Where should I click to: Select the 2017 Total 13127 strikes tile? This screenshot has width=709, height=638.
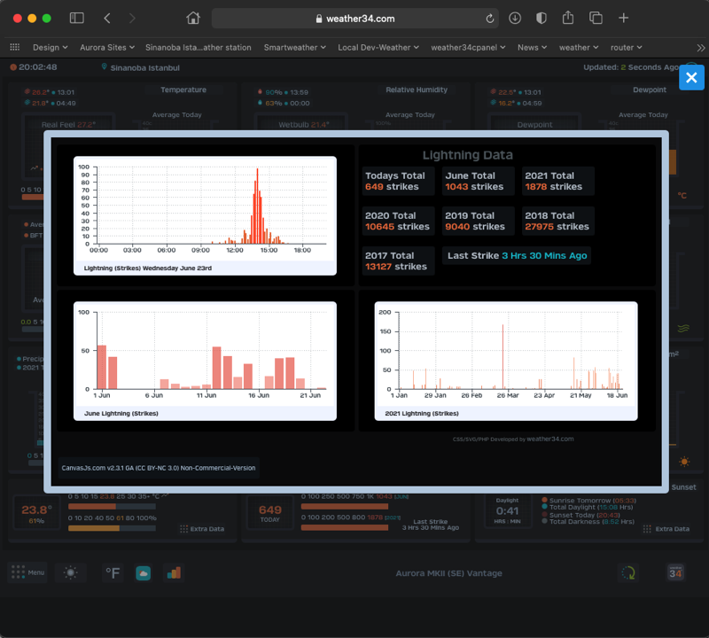tap(398, 261)
